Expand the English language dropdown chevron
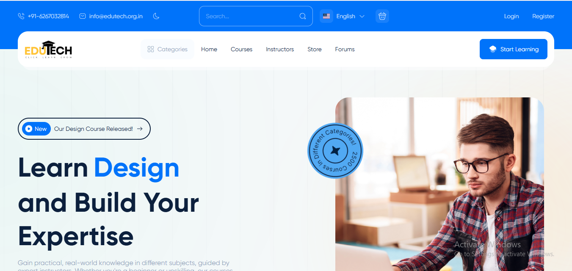572x271 pixels. (x=362, y=16)
